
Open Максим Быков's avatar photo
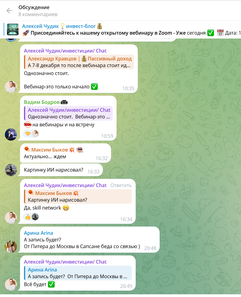click(11, 170)
